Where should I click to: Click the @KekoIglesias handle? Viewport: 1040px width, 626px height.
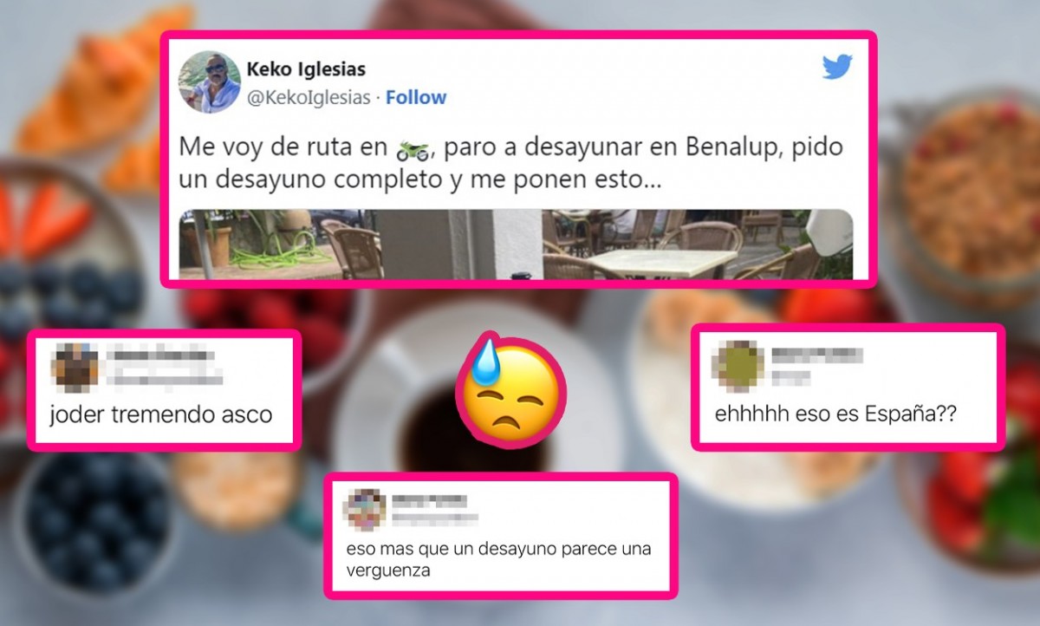tap(309, 97)
